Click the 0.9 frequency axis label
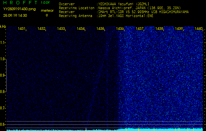The width and height of the screenshot is (206, 131). (3, 75)
